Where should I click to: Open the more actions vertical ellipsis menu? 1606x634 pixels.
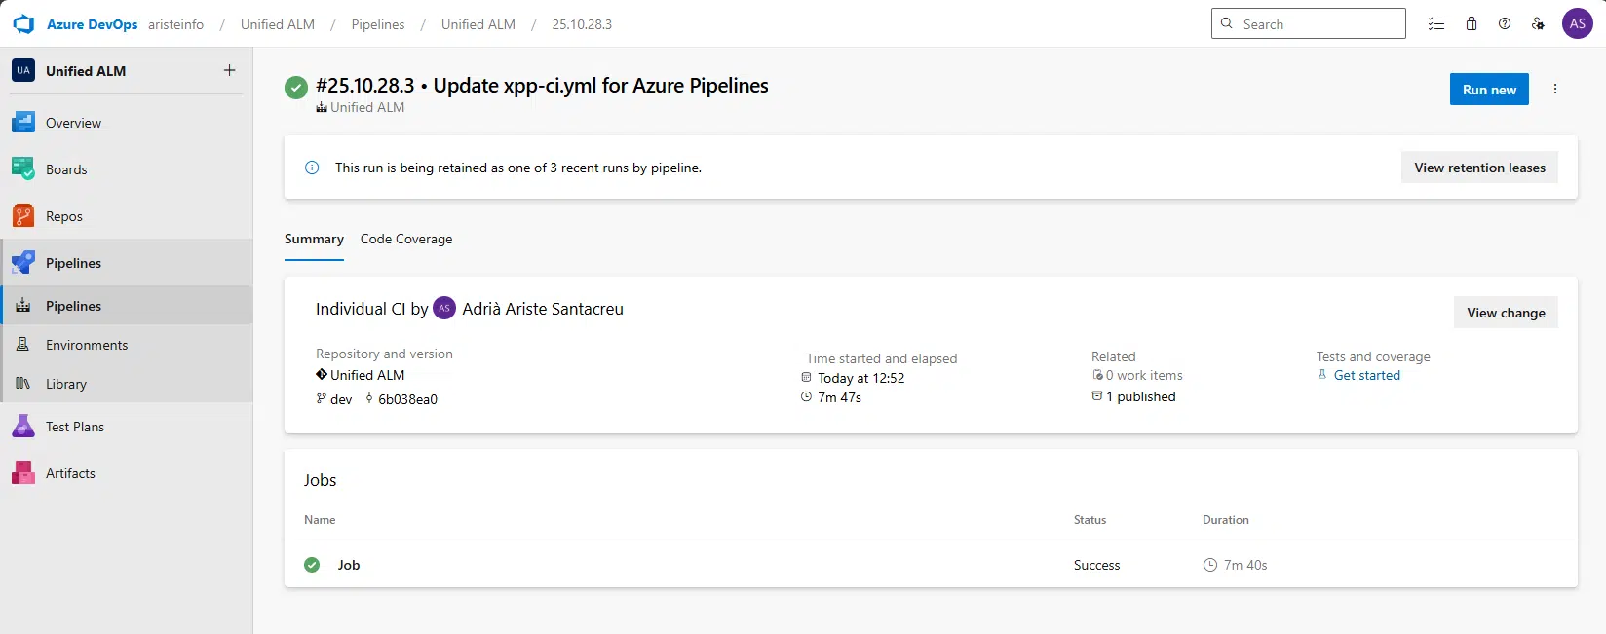coord(1555,89)
